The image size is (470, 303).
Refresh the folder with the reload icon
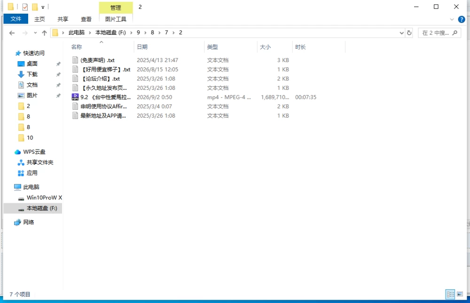point(409,33)
